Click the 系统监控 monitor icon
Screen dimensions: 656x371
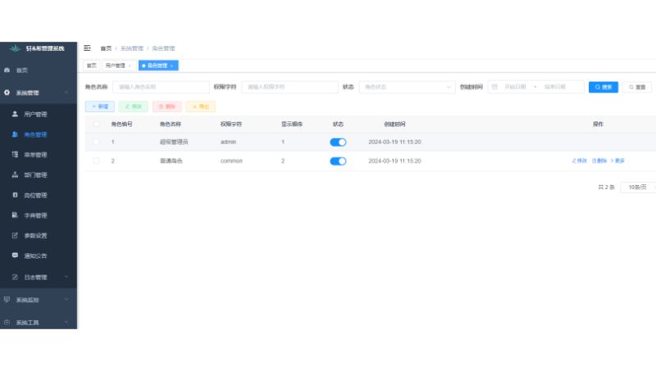click(7, 300)
